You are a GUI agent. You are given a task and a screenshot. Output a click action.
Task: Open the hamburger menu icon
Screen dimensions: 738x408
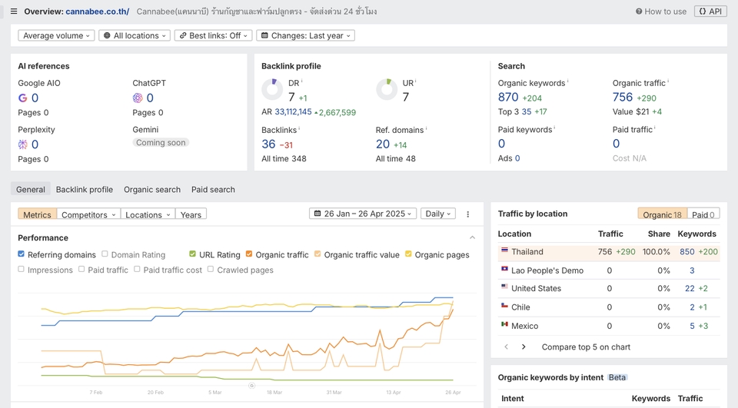(14, 12)
